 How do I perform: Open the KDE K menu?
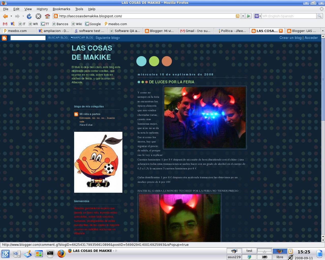6,254
